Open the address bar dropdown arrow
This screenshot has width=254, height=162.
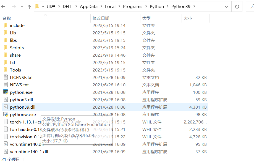coord(226,6)
